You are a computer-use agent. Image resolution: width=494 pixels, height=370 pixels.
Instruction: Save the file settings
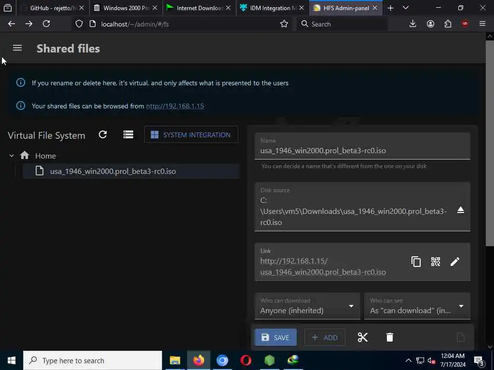coord(275,337)
